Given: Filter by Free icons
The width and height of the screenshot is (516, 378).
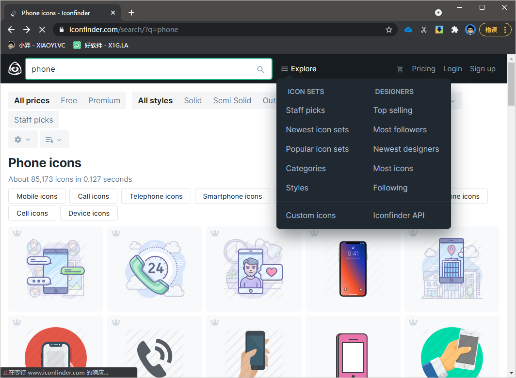Looking at the screenshot, I should point(69,100).
